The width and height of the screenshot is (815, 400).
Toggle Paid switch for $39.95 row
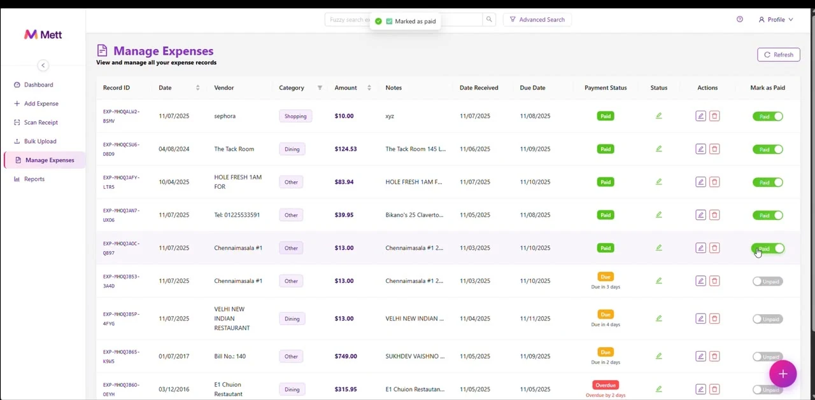point(768,216)
